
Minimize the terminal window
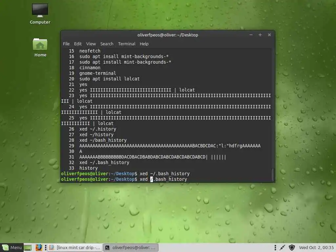point(251,35)
